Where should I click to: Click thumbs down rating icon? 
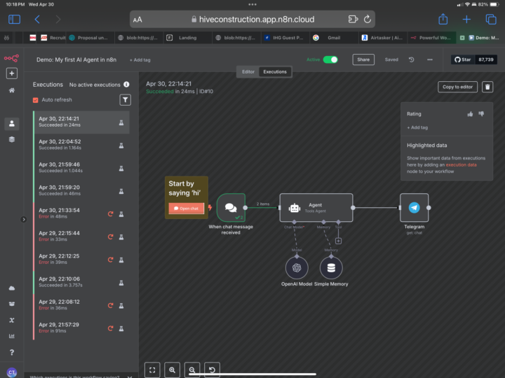point(481,113)
